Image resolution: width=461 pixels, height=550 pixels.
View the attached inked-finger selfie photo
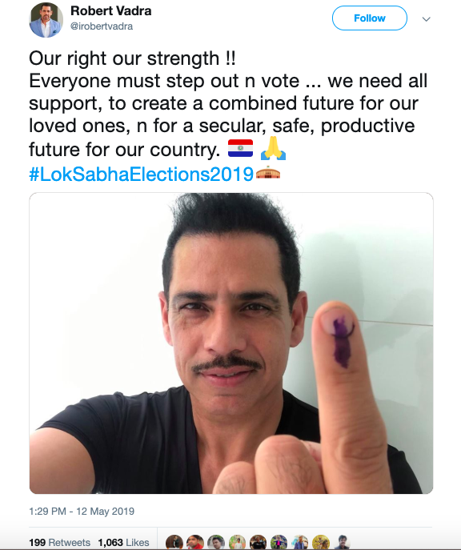pyautogui.click(x=231, y=343)
